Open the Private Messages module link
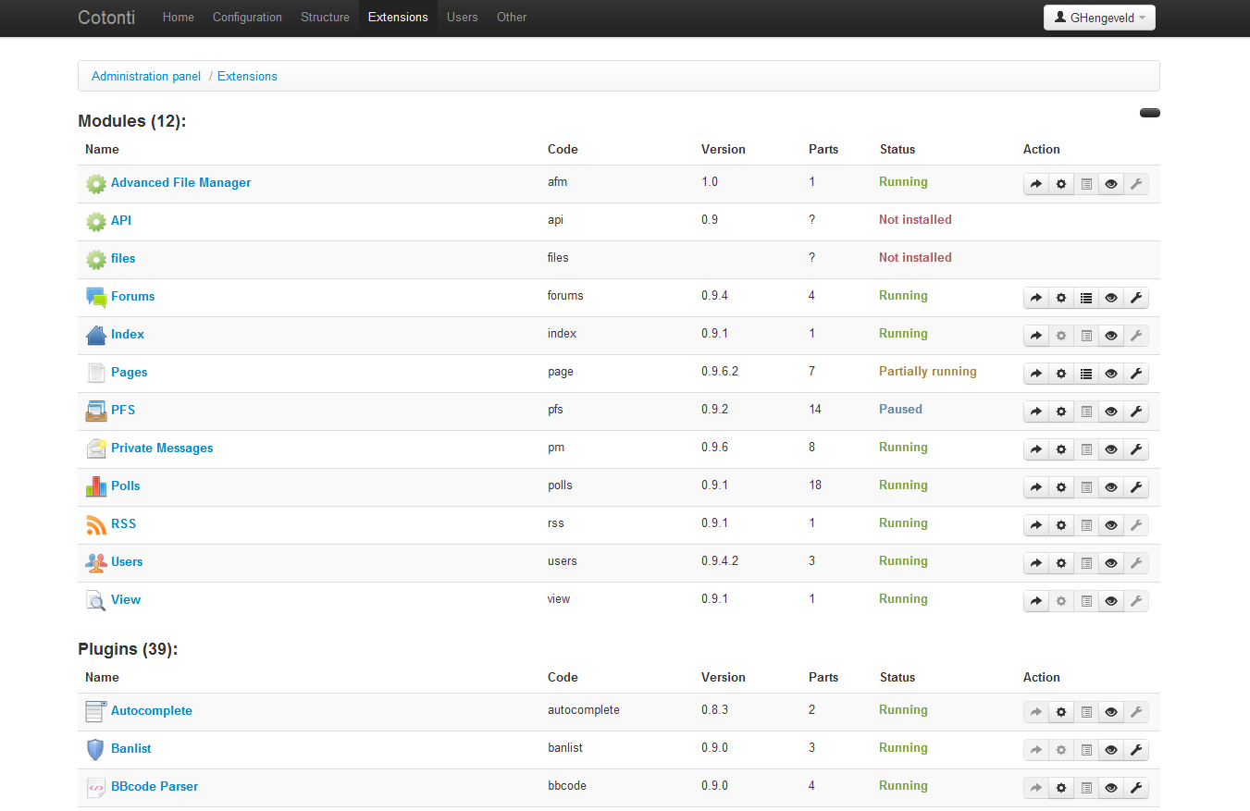 (162, 449)
